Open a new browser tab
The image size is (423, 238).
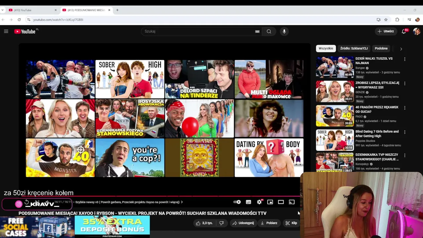click(x=117, y=10)
